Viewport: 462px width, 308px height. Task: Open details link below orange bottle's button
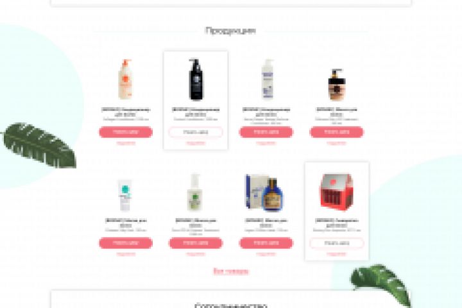point(126,143)
